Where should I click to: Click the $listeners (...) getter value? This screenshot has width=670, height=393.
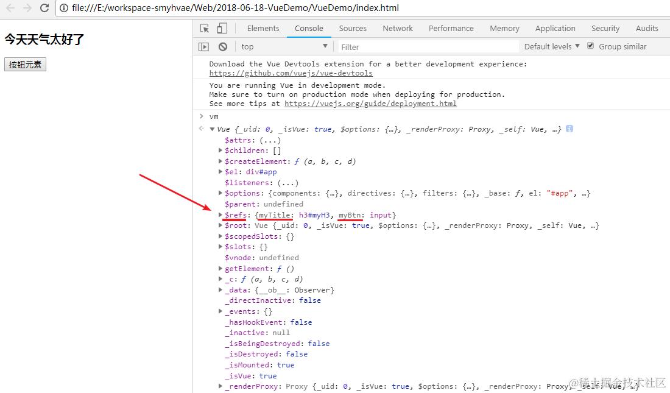(287, 183)
